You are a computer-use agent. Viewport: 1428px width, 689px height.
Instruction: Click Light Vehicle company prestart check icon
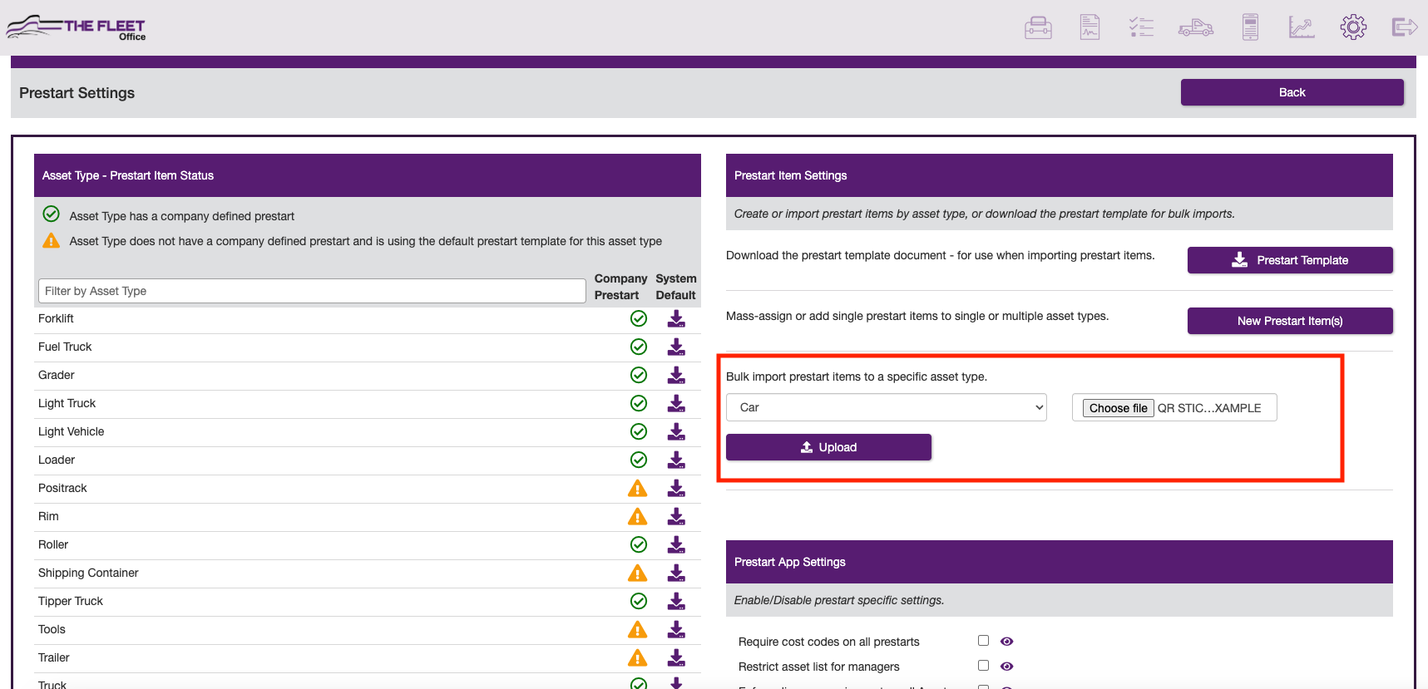(x=639, y=431)
